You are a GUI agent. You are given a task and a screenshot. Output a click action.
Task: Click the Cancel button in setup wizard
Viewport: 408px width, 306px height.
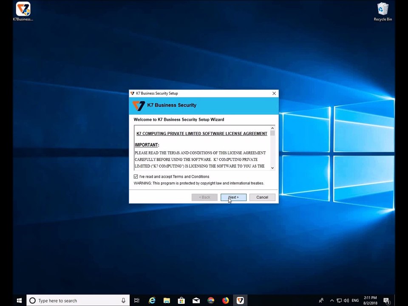click(x=262, y=197)
